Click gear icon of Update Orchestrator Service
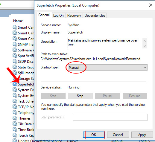 click(x=15, y=140)
